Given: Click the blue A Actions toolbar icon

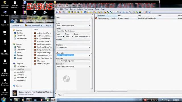Looking at the screenshot, I should (111, 12).
